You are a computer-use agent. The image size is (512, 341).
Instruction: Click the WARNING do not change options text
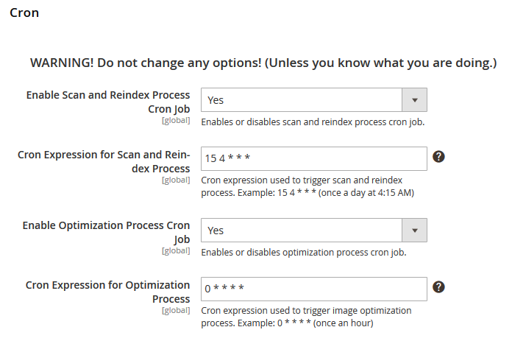[263, 63]
